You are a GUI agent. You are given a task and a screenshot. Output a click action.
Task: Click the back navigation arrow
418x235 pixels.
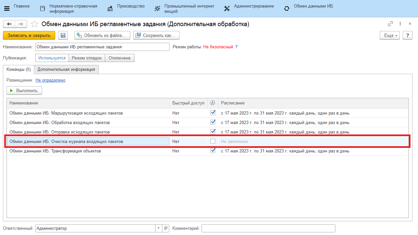click(9, 24)
